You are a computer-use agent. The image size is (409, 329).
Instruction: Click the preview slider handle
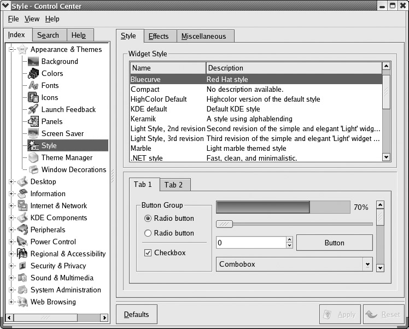pos(225,224)
